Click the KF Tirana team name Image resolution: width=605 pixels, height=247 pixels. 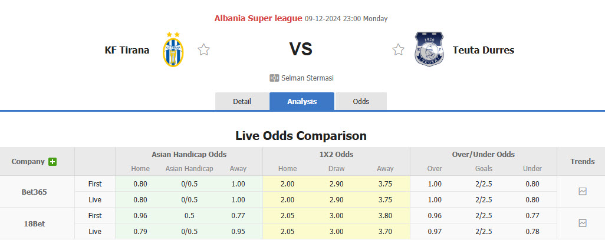(x=127, y=50)
